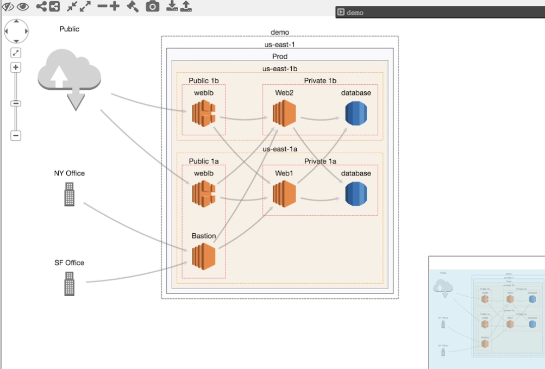Click the expand arrows toolbar icon
545x369 pixels.
[85, 7]
